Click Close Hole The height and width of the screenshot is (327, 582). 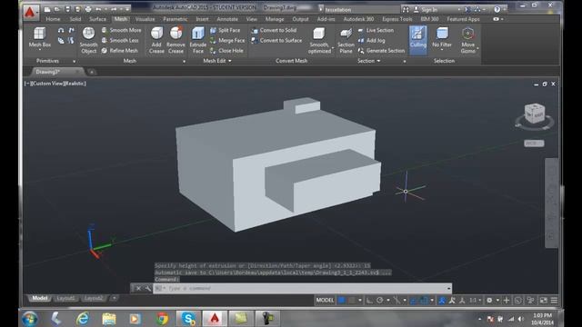pos(226,51)
